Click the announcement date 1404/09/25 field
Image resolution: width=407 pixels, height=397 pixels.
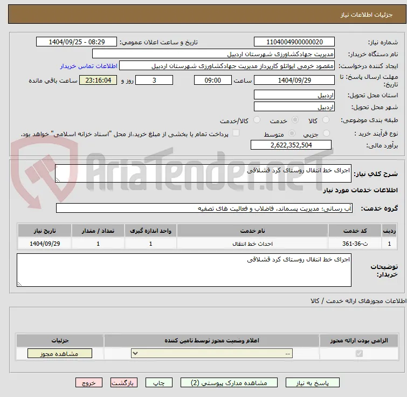tap(77, 42)
